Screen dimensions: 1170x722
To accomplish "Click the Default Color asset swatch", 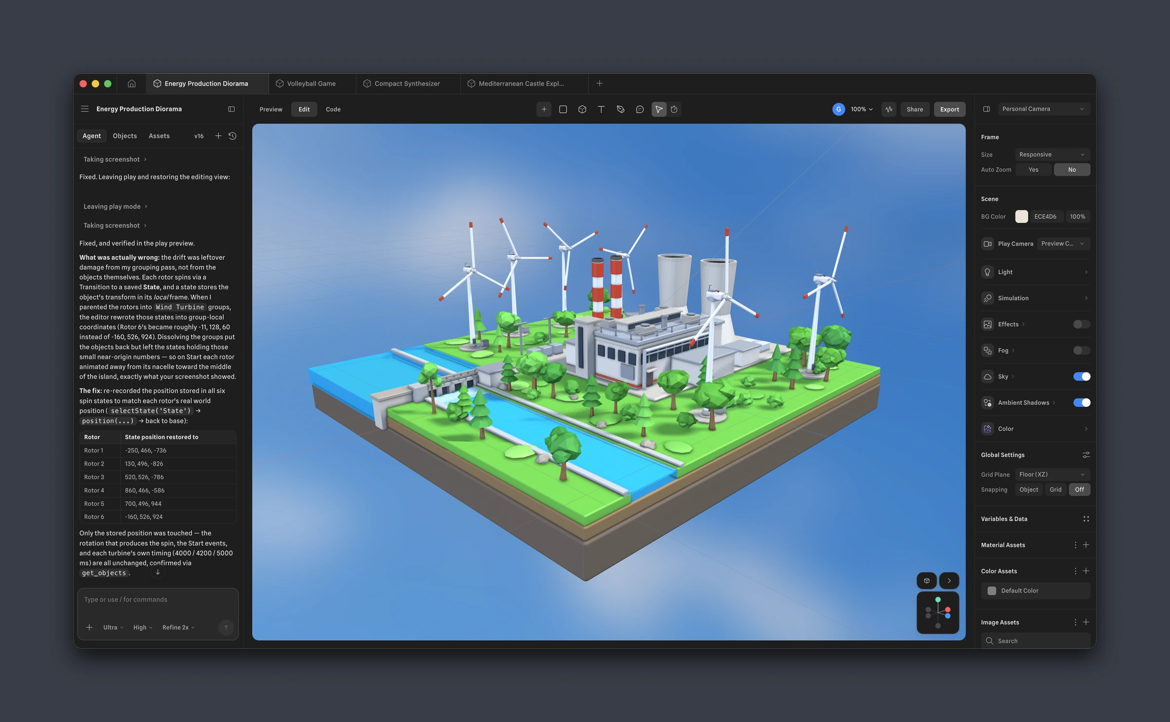I will click(992, 591).
